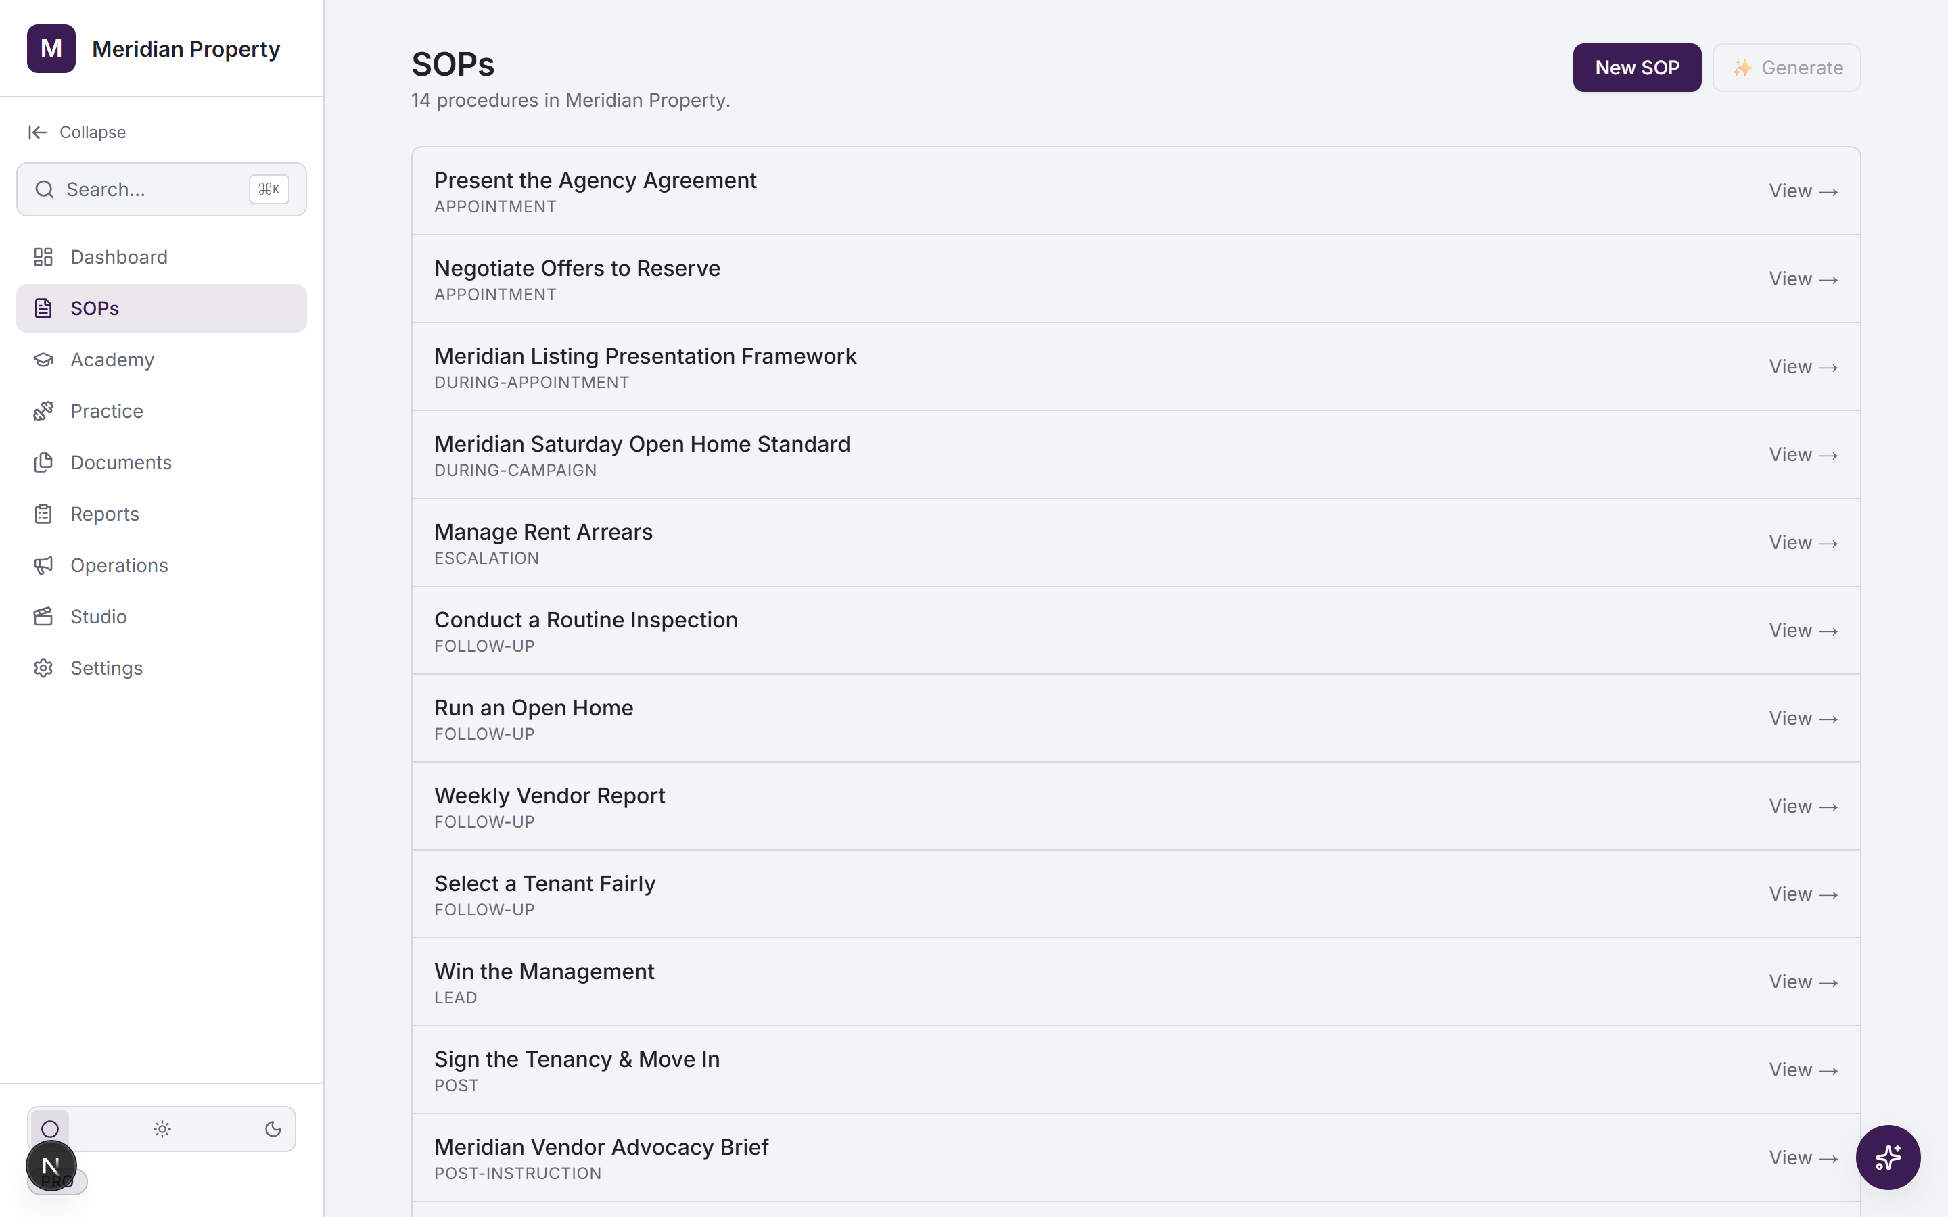The image size is (1948, 1217).
Task: View the Run an Open Home SOP
Action: (x=1803, y=718)
